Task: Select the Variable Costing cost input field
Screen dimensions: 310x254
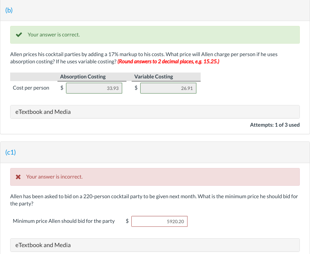Action: tap(168, 88)
